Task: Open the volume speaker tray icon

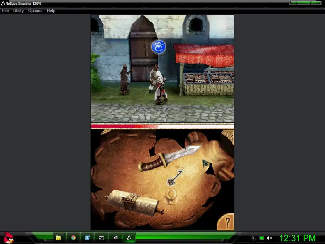Action: point(269,238)
